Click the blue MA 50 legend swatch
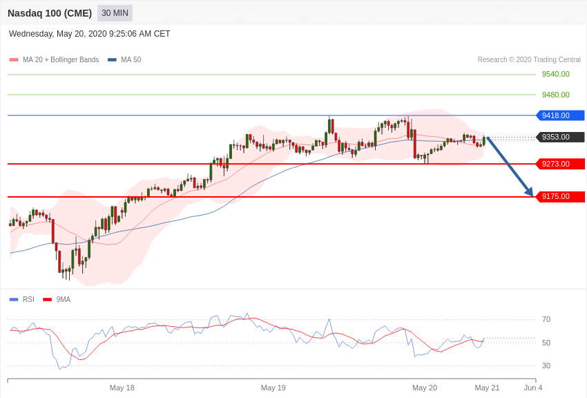This screenshot has height=398, width=587. tap(112, 59)
